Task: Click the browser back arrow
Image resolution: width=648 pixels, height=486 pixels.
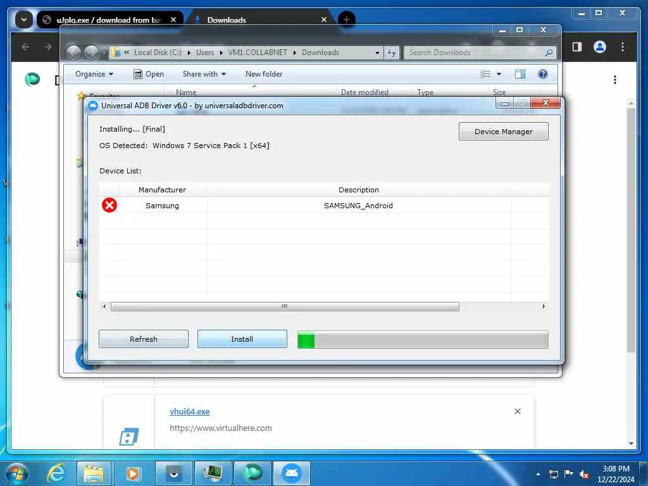Action: 25,47
